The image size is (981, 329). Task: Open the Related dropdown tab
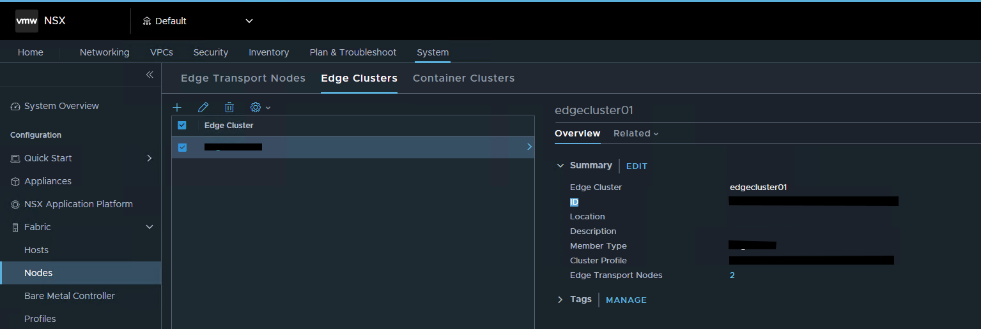635,133
